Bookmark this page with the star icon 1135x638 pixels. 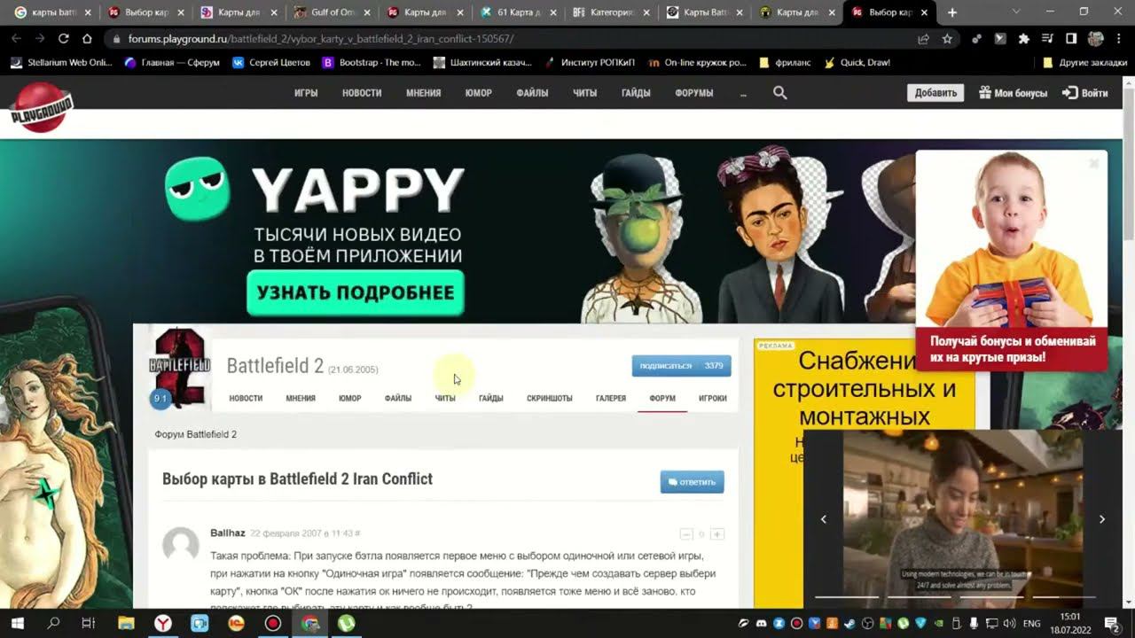947,39
